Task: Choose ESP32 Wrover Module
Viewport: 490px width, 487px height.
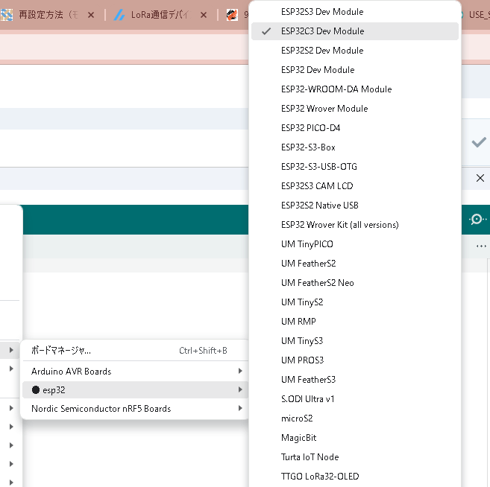Action: click(355, 109)
